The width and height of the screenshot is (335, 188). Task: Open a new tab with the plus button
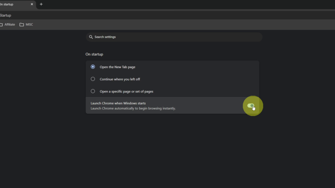click(41, 4)
